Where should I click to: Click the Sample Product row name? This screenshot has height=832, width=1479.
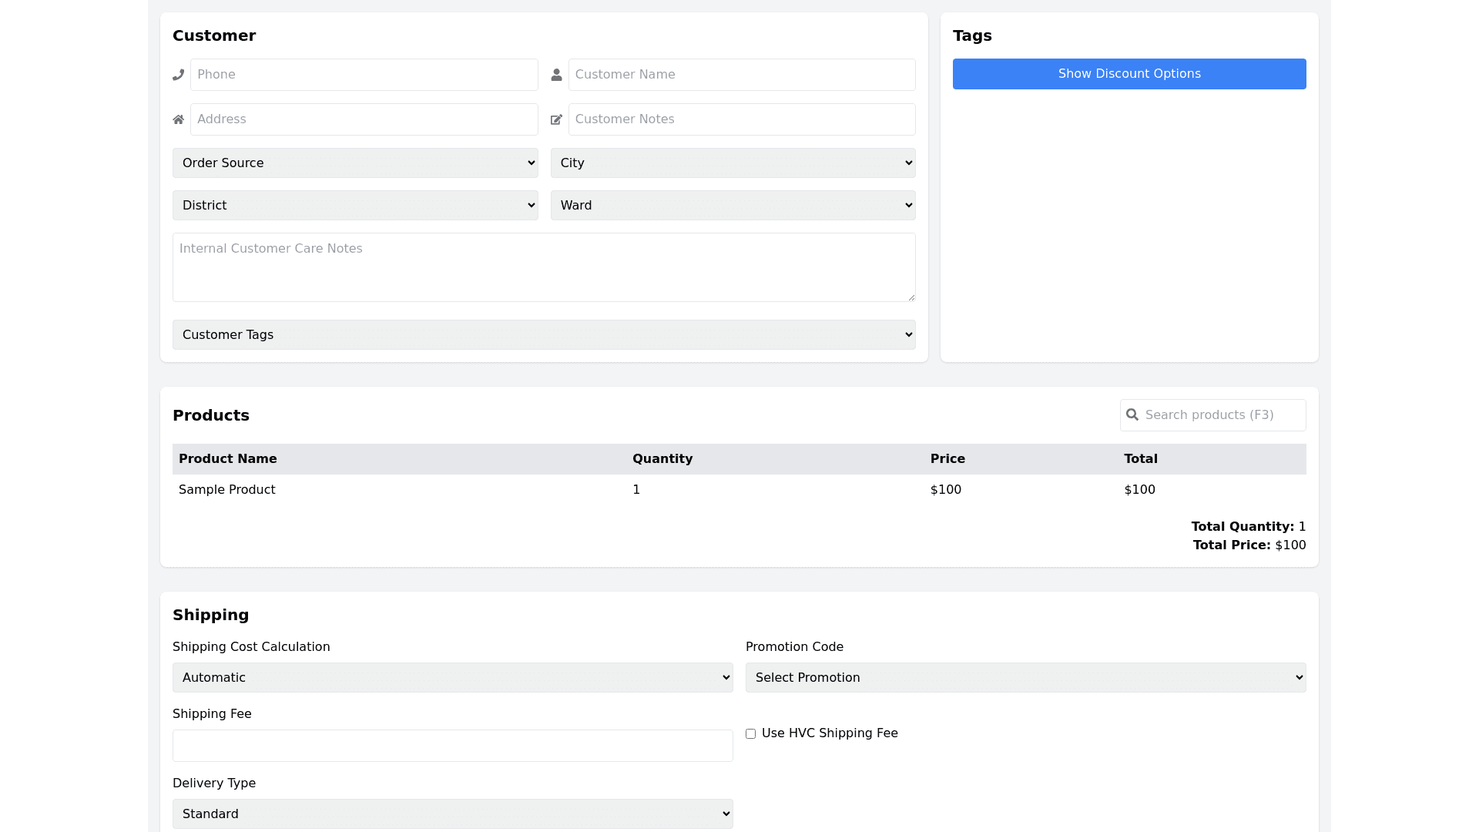(x=226, y=489)
